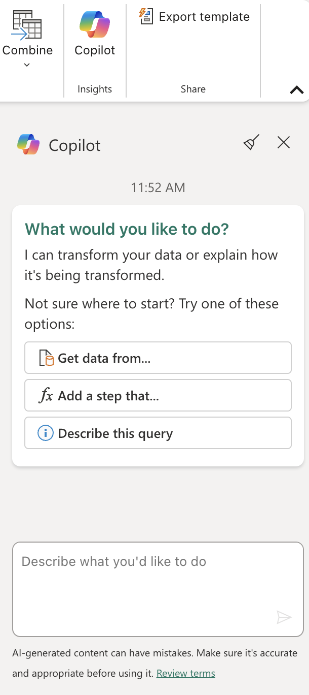
Task: Click the fx function icon
Action: point(46,396)
